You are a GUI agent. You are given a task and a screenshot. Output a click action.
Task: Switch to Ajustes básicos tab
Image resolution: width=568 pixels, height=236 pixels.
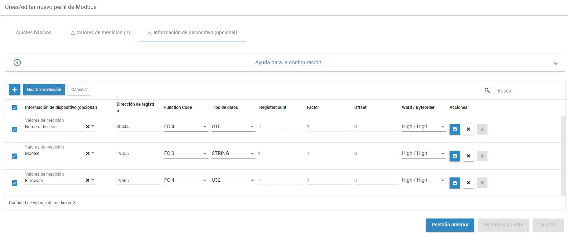(x=34, y=32)
